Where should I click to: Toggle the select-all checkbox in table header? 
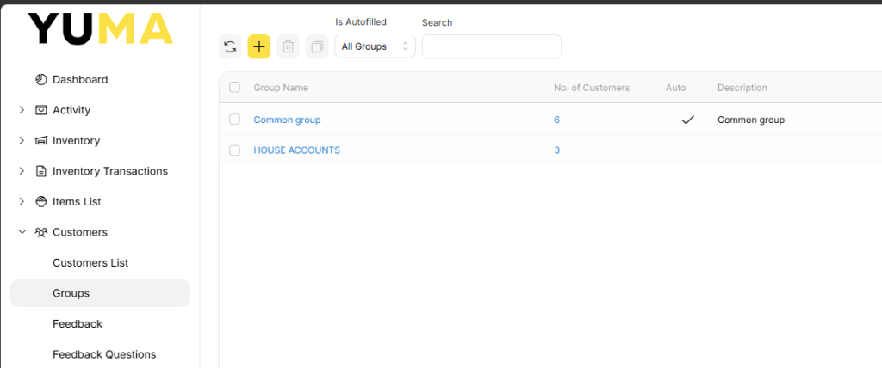pos(234,87)
